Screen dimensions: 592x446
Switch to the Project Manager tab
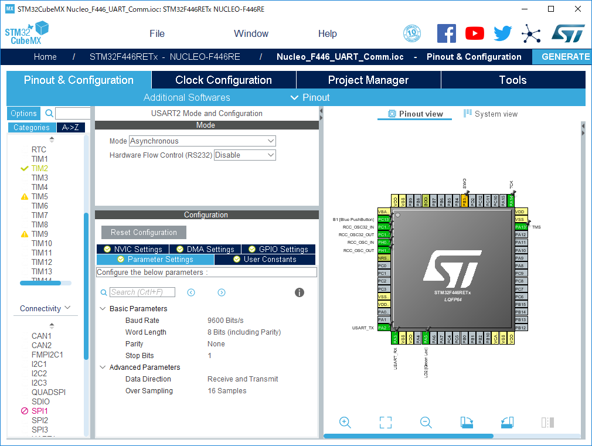(x=369, y=80)
